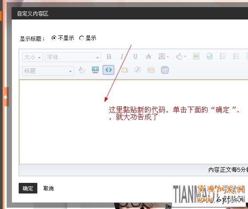The image size is (248, 209).
Task: Insert an unordered bullet list
Action: click(223, 56)
